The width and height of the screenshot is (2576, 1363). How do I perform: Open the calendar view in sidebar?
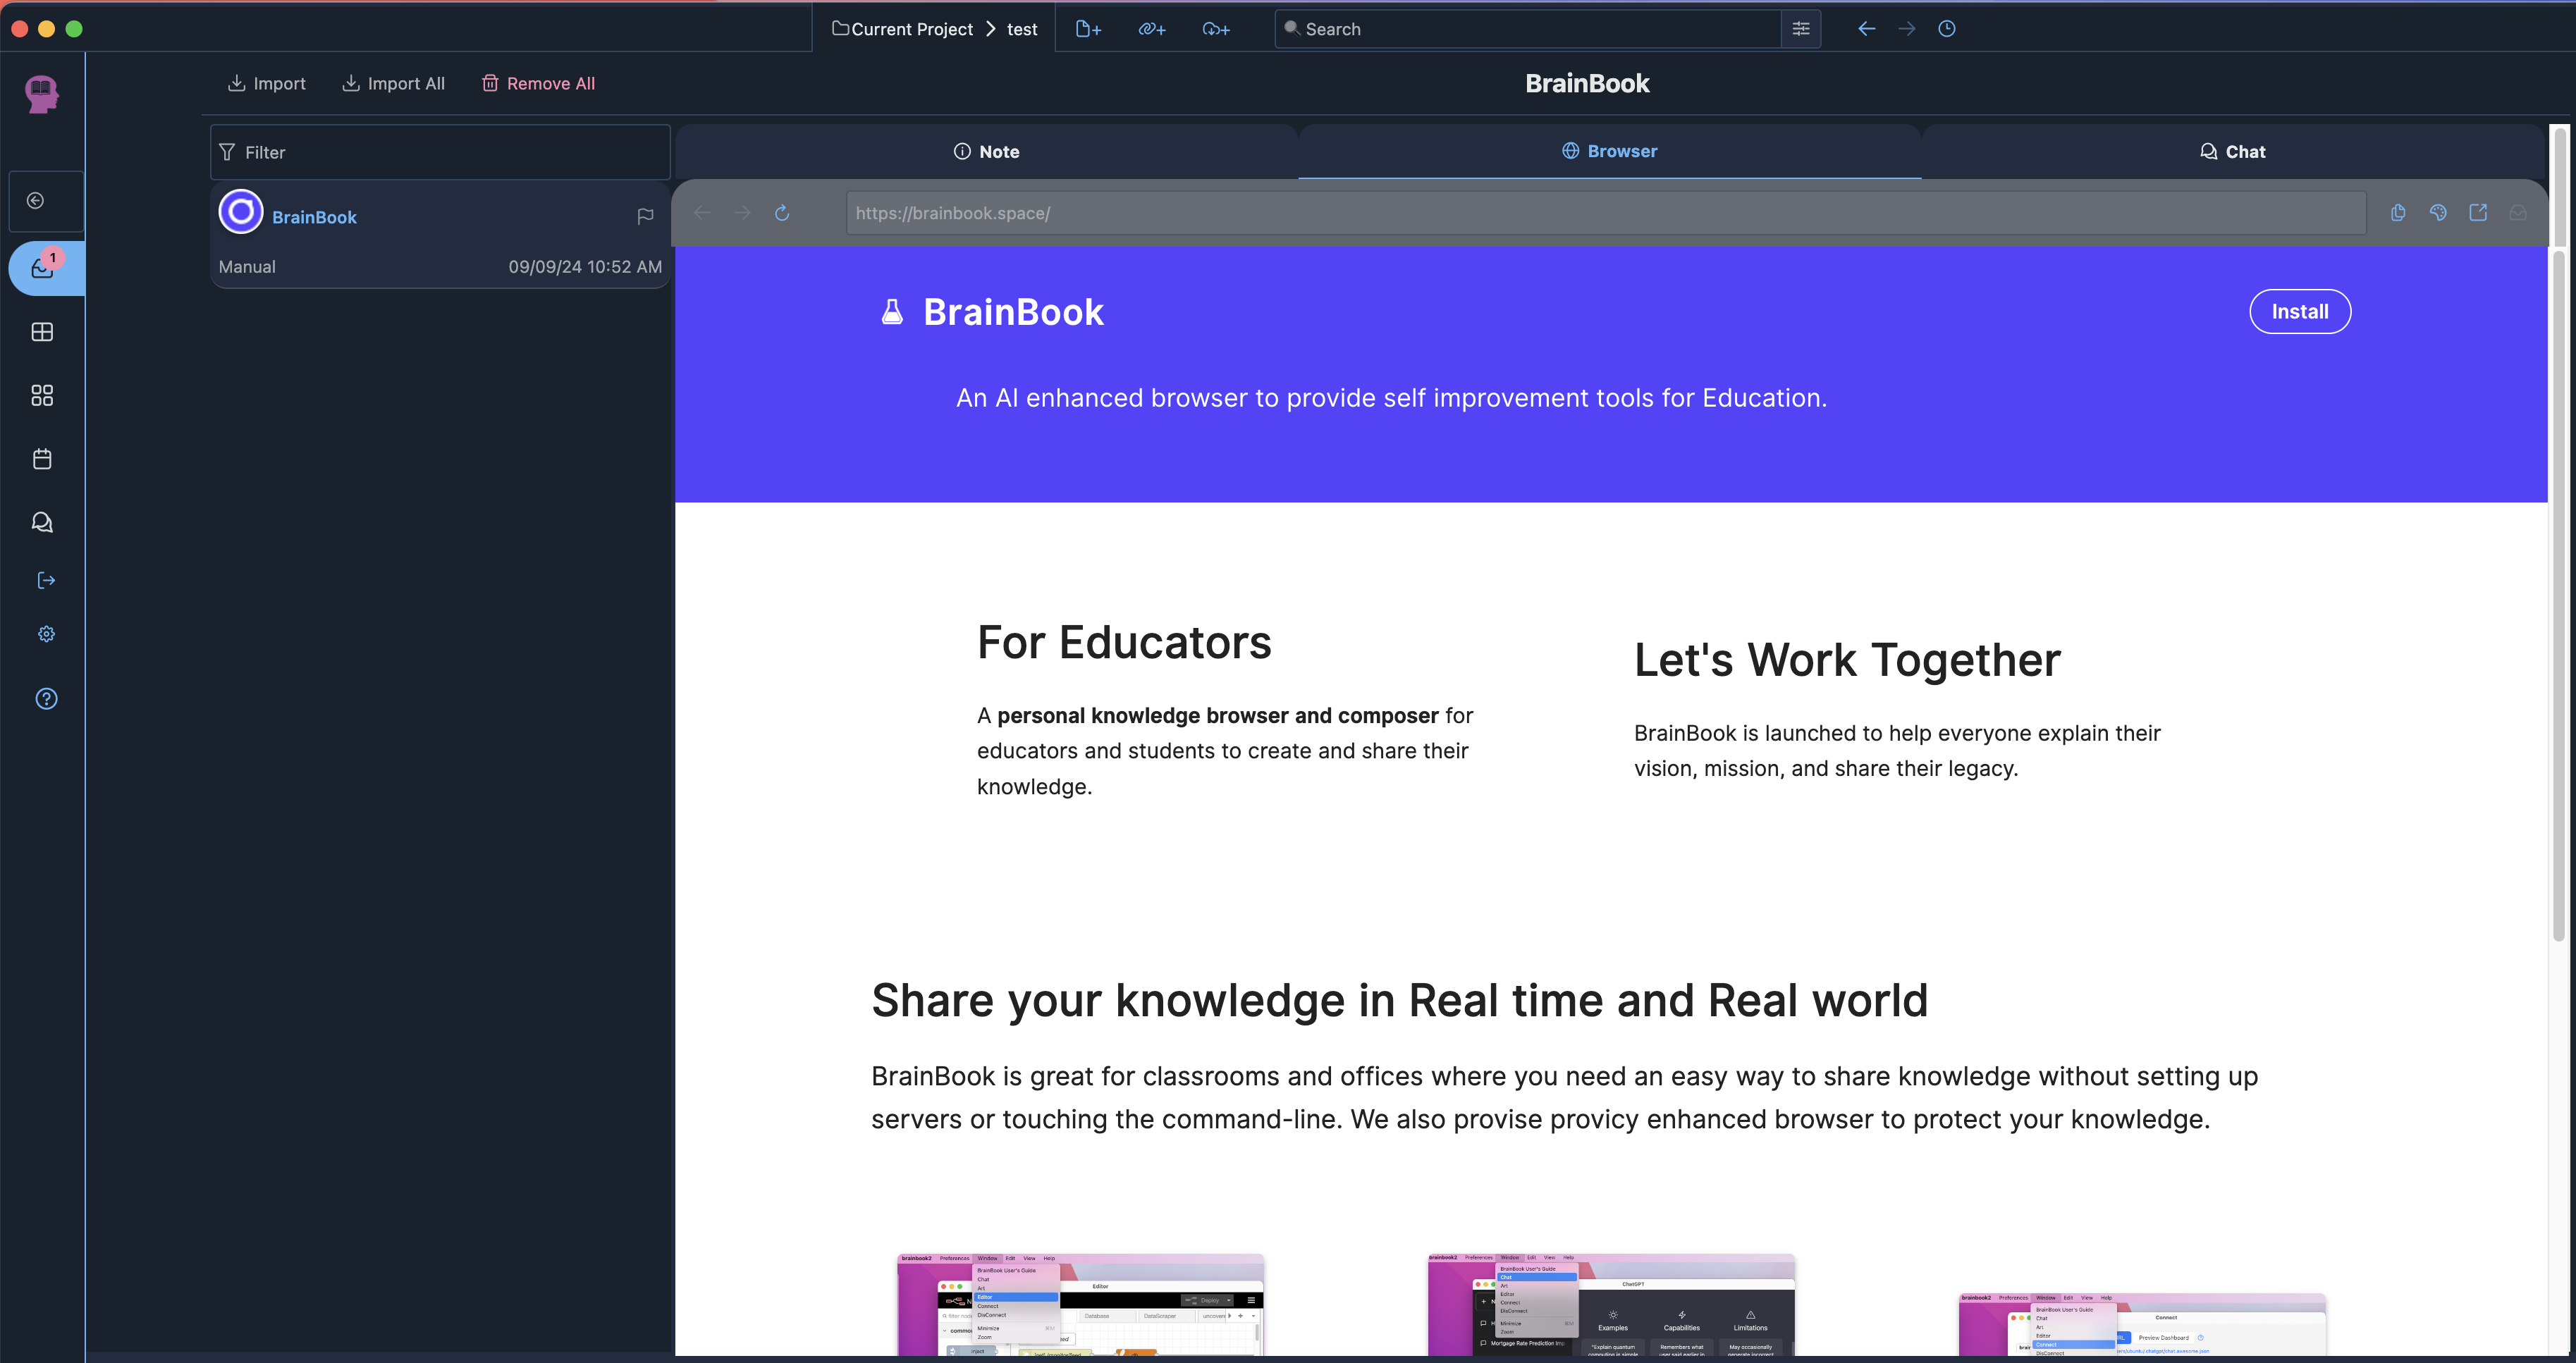click(42, 459)
